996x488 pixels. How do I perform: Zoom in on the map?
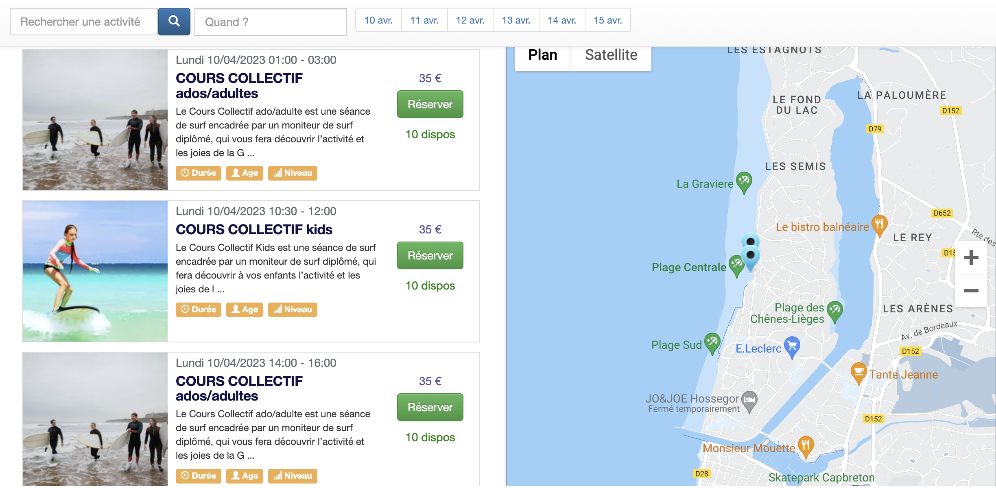tap(971, 257)
